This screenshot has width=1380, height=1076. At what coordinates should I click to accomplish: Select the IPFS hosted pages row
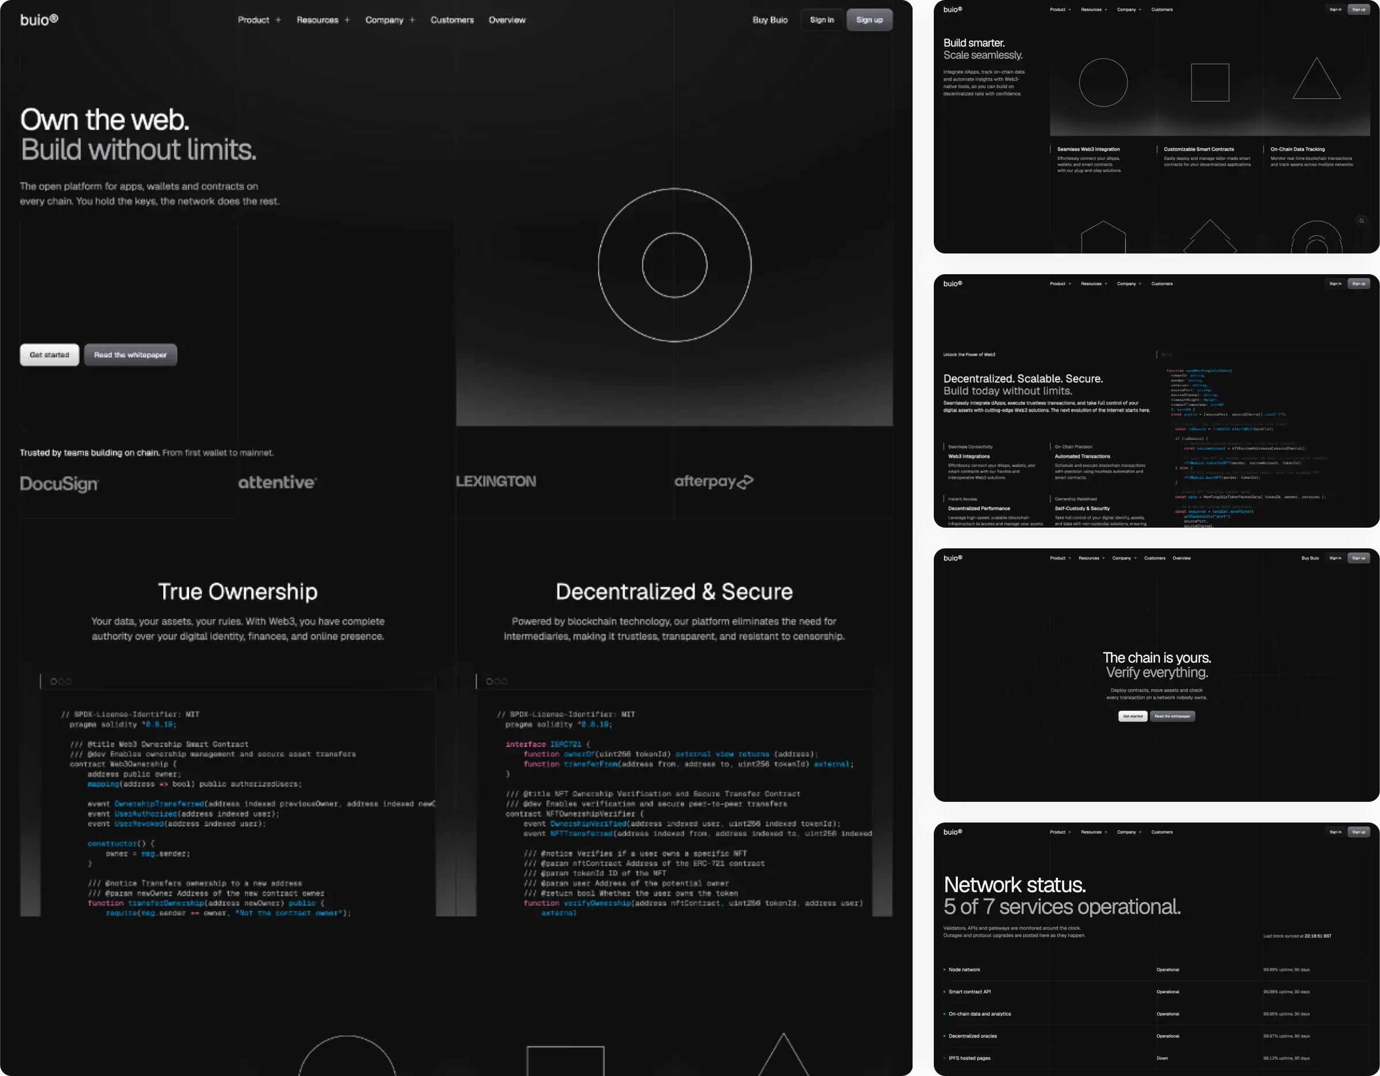[1156, 1058]
